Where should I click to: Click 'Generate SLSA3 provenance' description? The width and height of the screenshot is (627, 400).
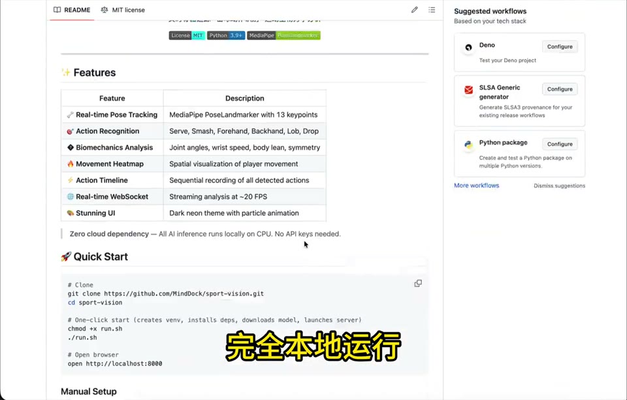(525, 111)
